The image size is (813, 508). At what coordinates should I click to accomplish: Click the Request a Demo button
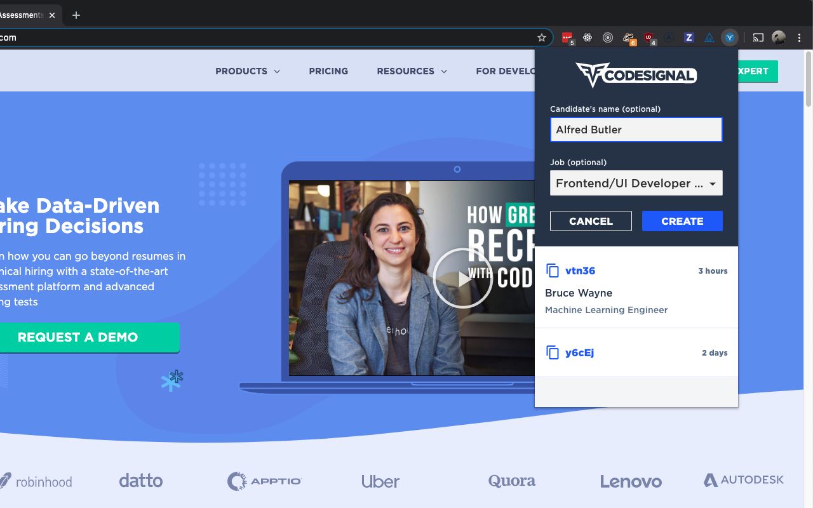(x=89, y=337)
